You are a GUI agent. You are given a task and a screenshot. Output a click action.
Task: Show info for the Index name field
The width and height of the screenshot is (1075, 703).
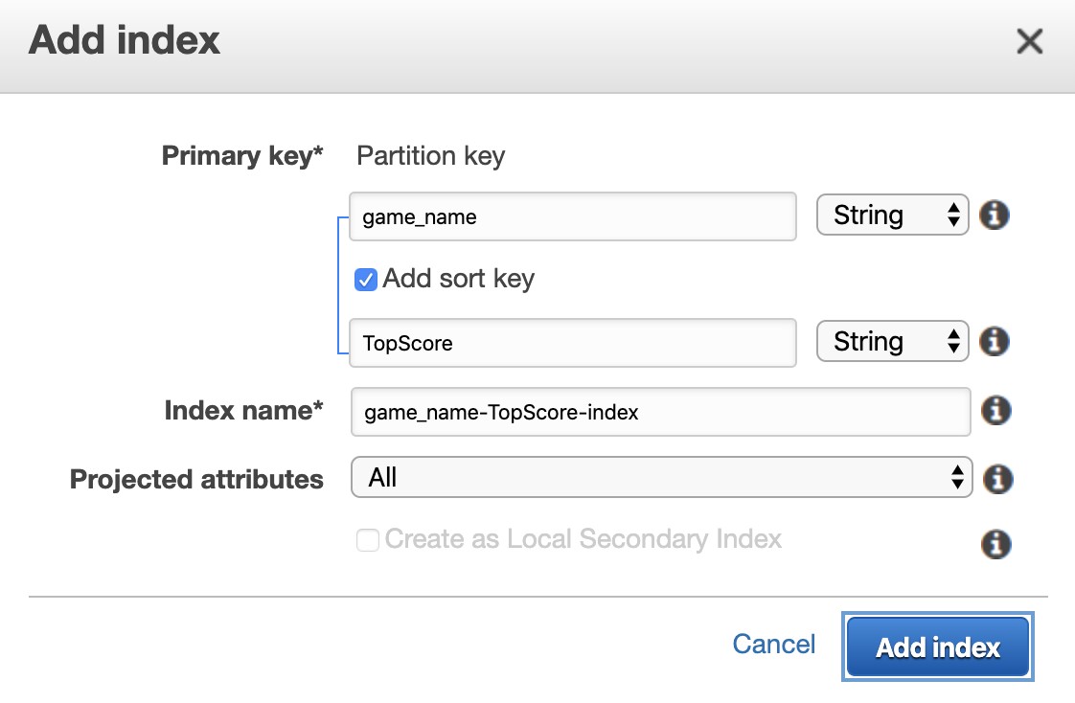[x=996, y=411]
